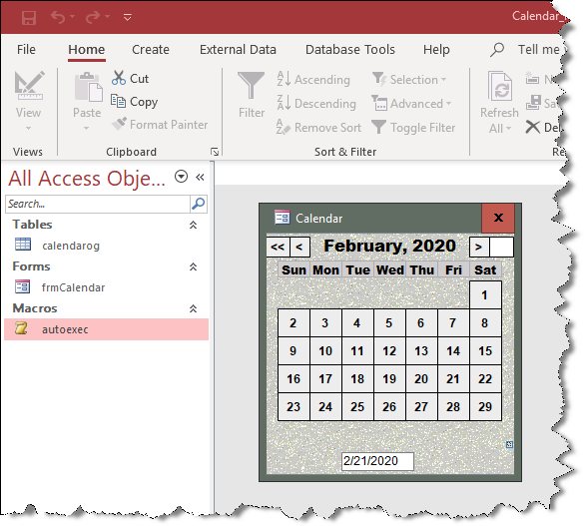
Task: Select day 18 on the calendar
Action: [357, 378]
